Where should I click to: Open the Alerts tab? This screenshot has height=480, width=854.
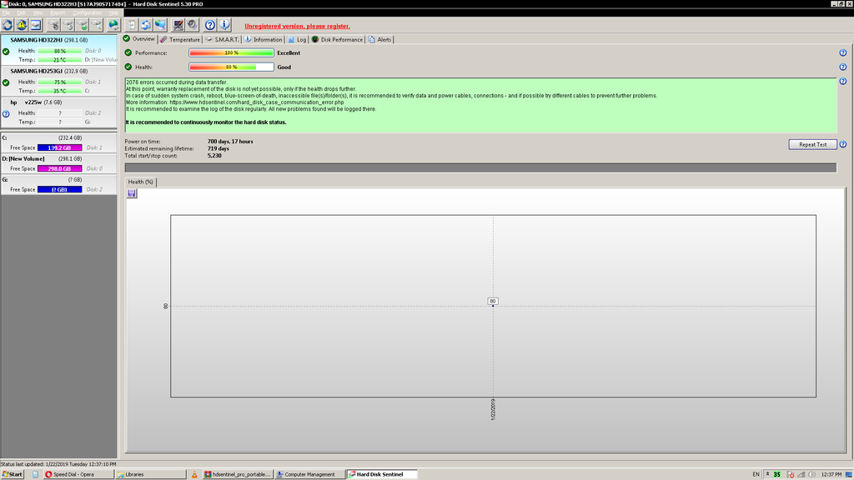[x=379, y=39]
